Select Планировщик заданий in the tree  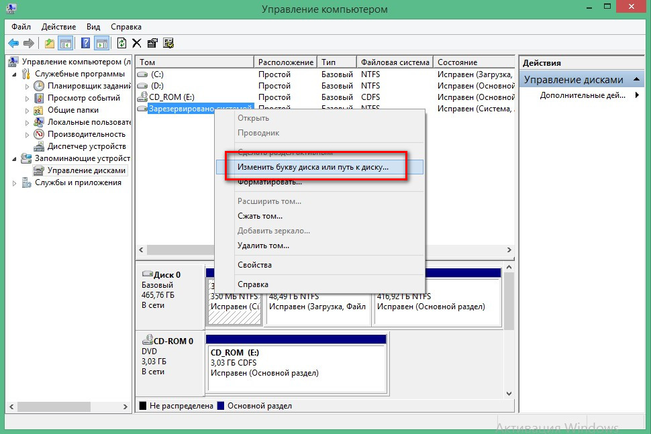pos(79,86)
